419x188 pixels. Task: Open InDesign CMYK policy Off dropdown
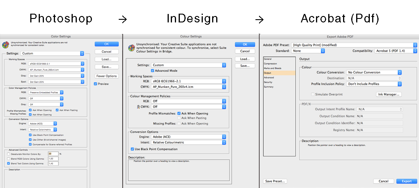coord(189,107)
